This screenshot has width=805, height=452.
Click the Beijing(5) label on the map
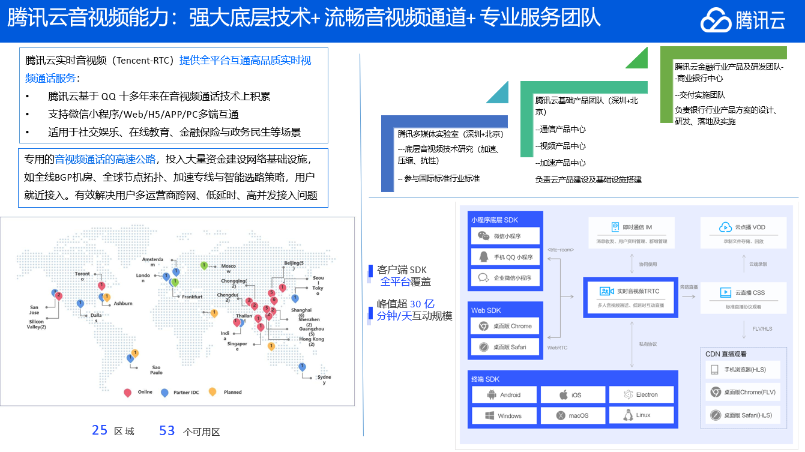[294, 266]
